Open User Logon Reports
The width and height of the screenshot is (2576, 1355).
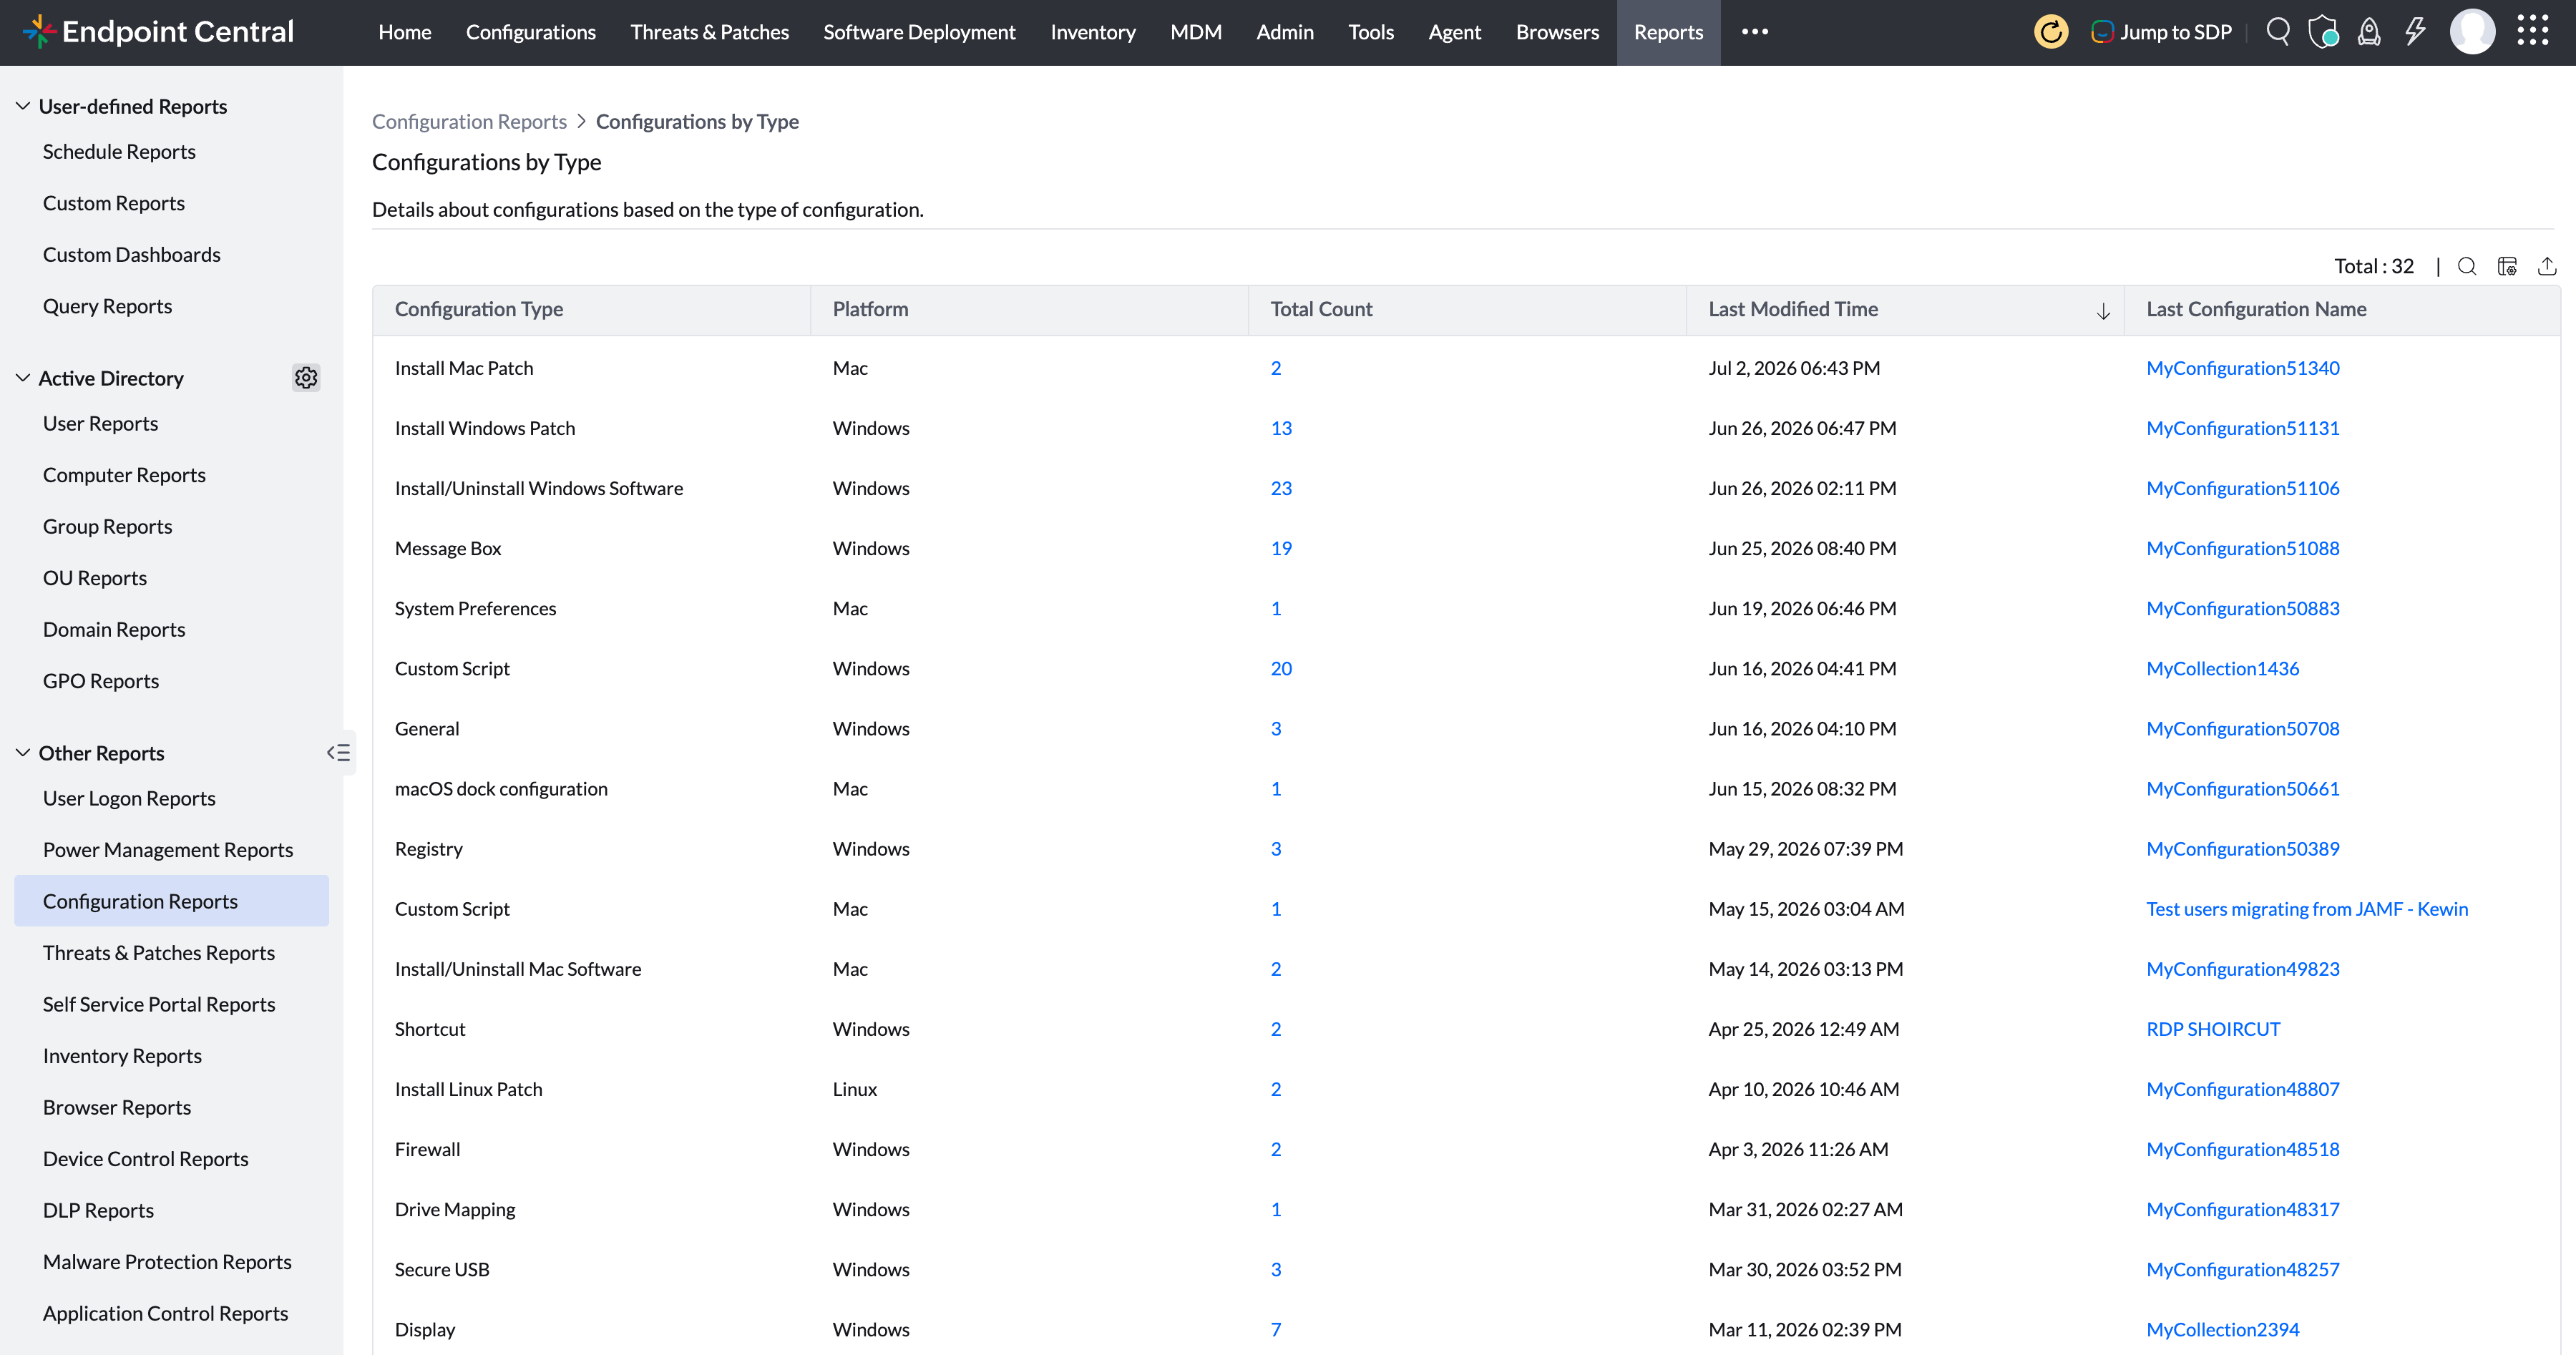[129, 798]
